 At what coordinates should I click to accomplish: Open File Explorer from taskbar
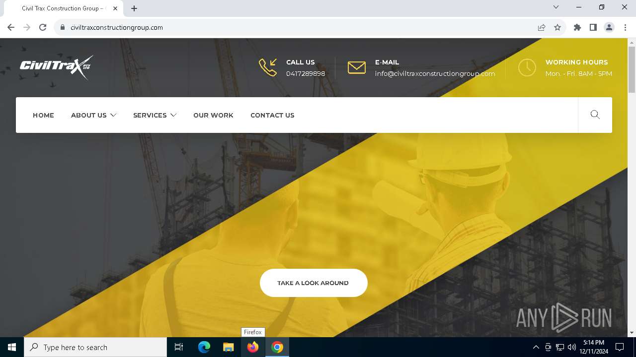228,347
